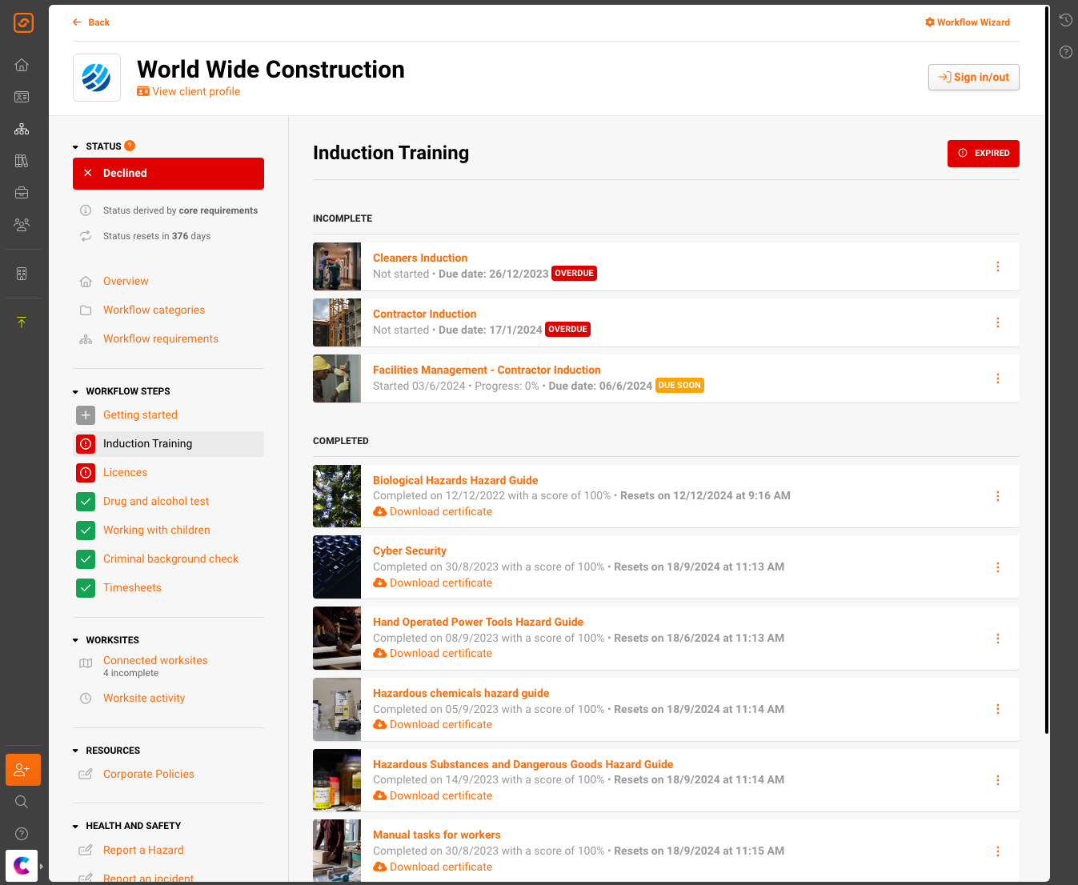1078x885 pixels.
Task: Collapse the RESOURCES section
Action: click(76, 751)
